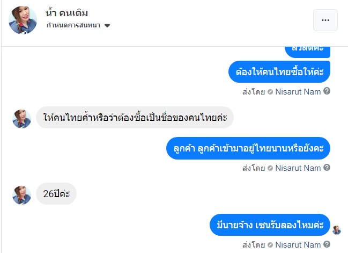The width and height of the screenshot is (348, 253).
Task: Select the ให้คนไทยค้ำหรือว่าต้องซื้อเป็นชื่อของคนไทยค่ะ message
Action: pyautogui.click(x=135, y=118)
